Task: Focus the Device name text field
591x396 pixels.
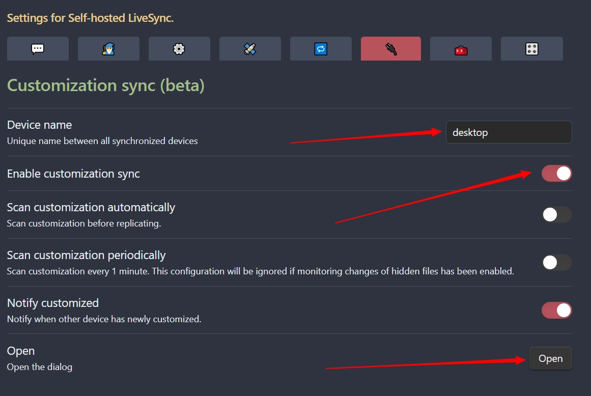Action: (x=509, y=132)
